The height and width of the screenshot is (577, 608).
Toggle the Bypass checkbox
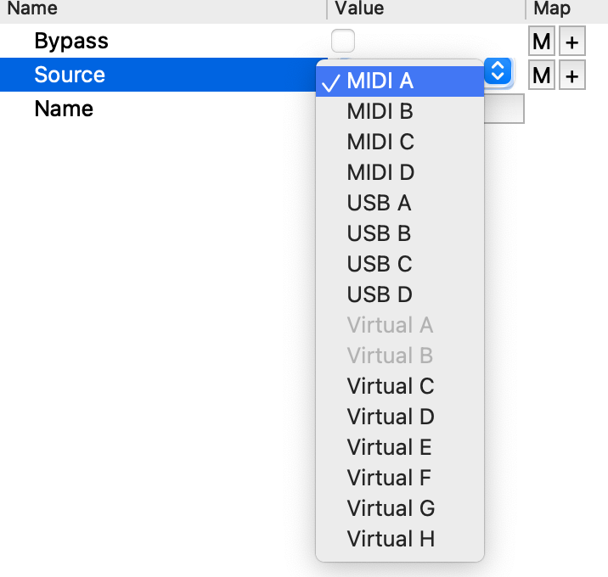point(343,41)
